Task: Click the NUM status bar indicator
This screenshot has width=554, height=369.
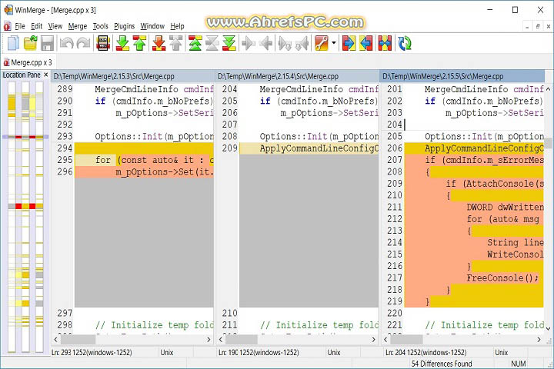Action: (519, 364)
